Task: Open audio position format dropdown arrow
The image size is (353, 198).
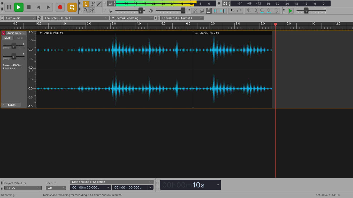Action: [218, 185]
